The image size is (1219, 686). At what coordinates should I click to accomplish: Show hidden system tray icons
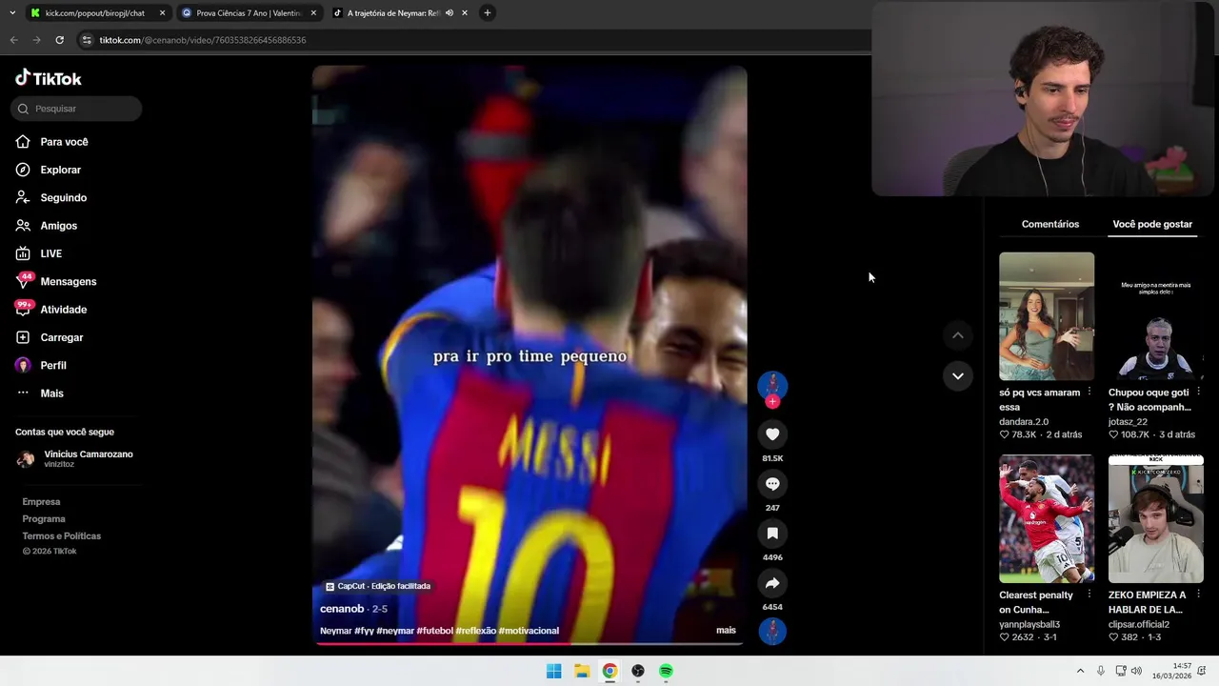(1080, 671)
